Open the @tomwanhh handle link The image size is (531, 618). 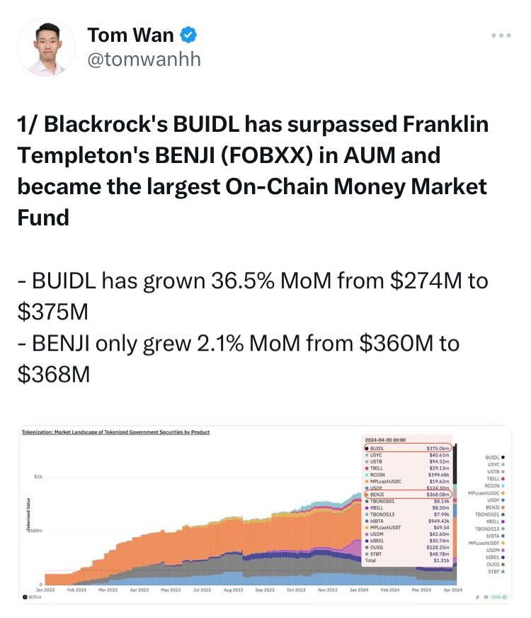(144, 59)
